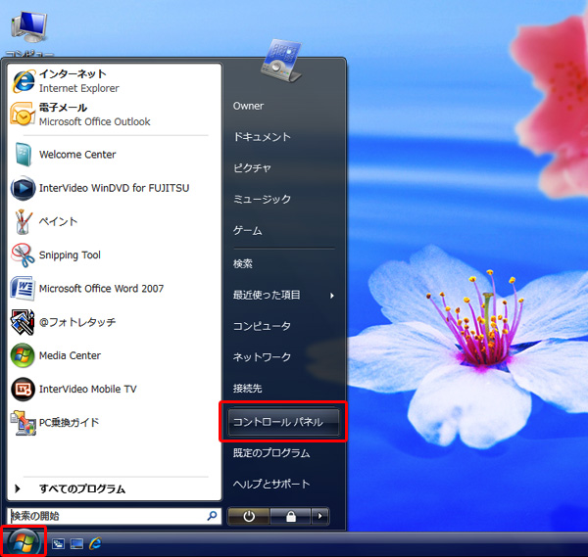Viewport: 588px width, 557px height.
Task: Open the Internet Explorer icon in Start menu
Action: click(x=24, y=81)
